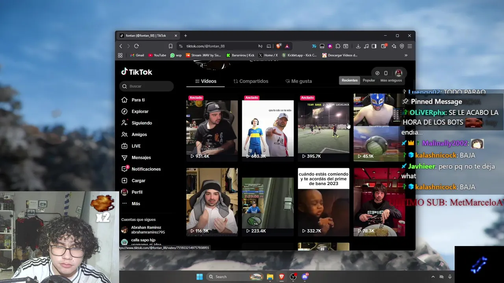The image size is (504, 283).
Task: Open YouTube bookmark
Action: [x=157, y=55]
